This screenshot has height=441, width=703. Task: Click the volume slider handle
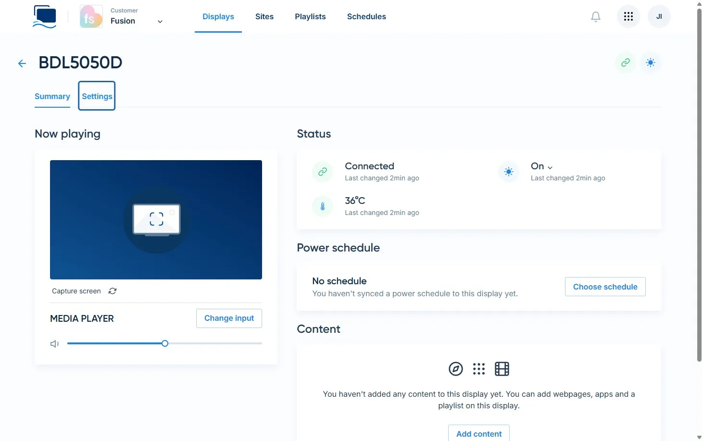point(165,343)
